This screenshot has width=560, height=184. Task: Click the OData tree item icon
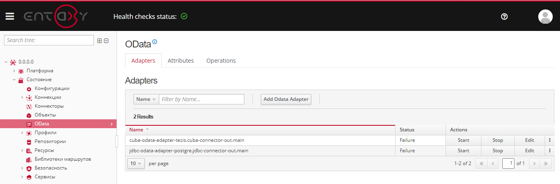click(x=29, y=124)
